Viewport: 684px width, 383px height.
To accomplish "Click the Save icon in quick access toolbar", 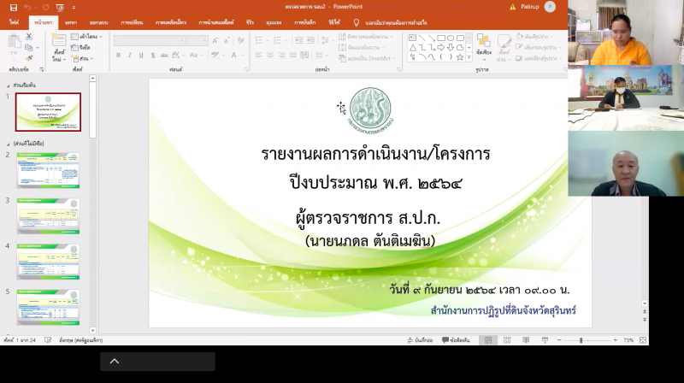I will [14, 8].
